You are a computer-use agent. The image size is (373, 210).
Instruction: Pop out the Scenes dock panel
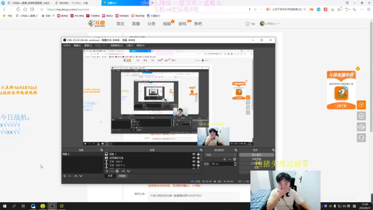click(x=102, y=150)
